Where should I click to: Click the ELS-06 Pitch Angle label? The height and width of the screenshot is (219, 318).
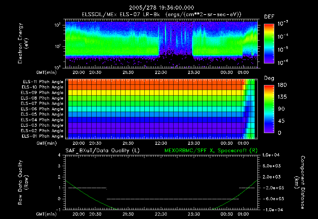coord(42,109)
